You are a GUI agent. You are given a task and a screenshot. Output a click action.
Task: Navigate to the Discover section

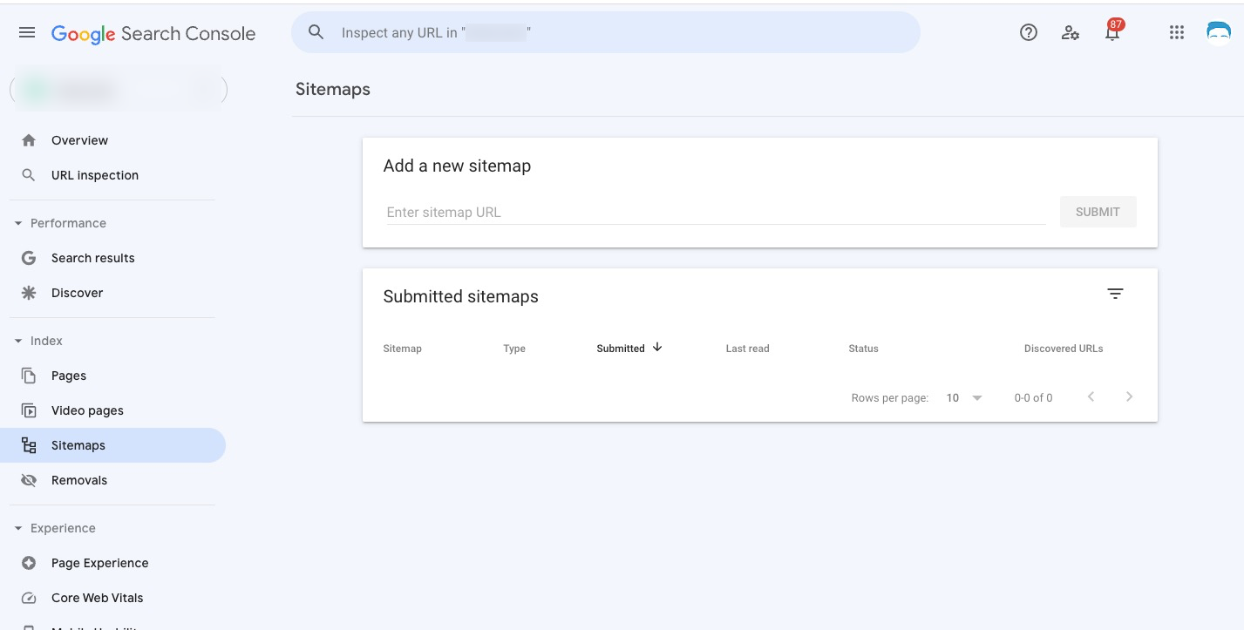[77, 292]
